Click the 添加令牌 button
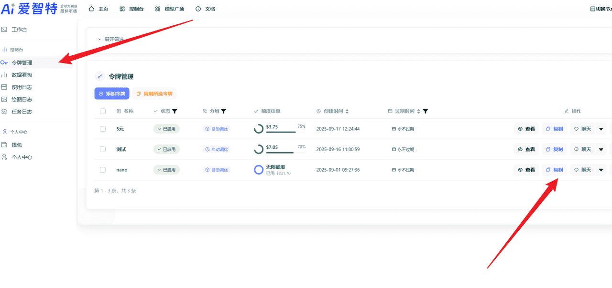The image size is (612, 288). [111, 93]
